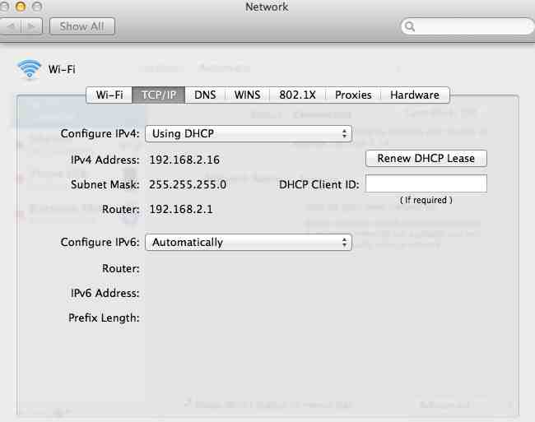Click the Show All button
Viewport: 535px width, 422px height.
point(81,26)
